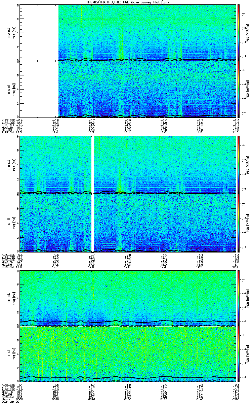Click the PSD color bar beside THA B-parallel
Screen dimensions: 252x404
tap(239, 89)
